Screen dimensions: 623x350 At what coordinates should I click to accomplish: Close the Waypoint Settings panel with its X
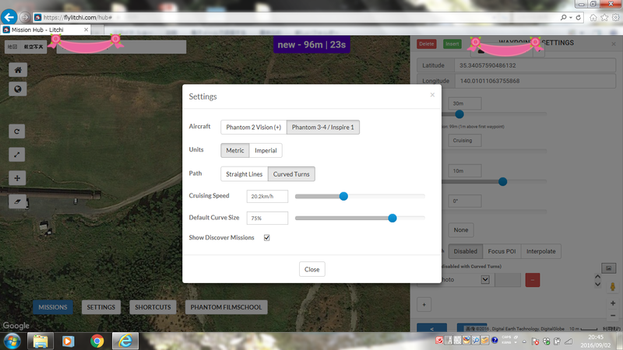coord(614,44)
